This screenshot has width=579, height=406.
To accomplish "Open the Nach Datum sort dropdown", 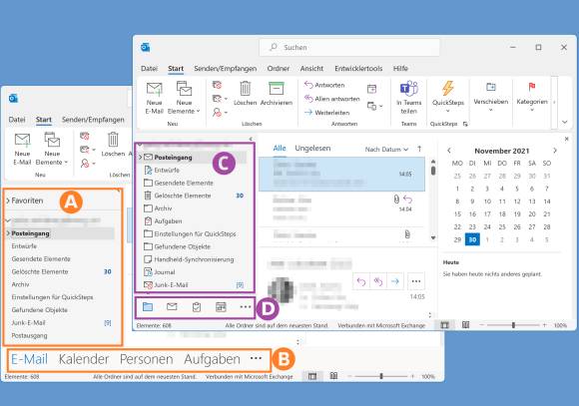I will (386, 150).
